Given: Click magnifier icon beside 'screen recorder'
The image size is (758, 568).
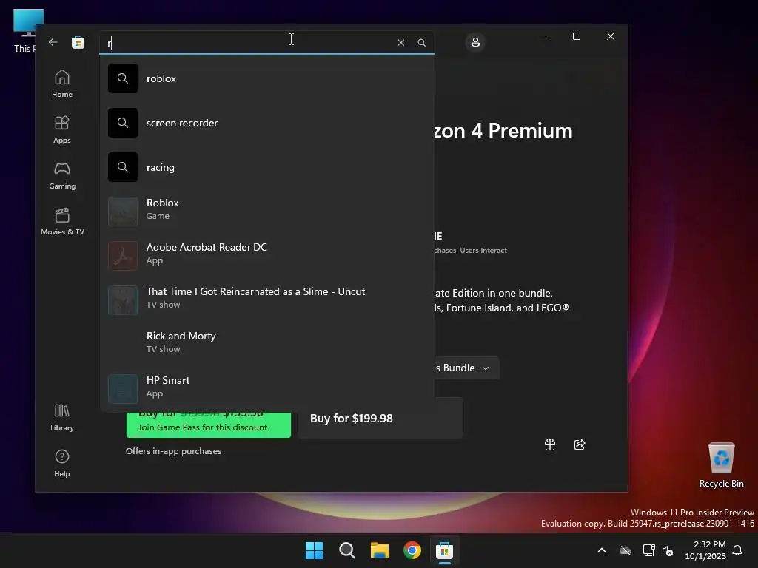Looking at the screenshot, I should click(x=123, y=123).
